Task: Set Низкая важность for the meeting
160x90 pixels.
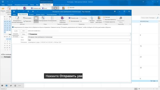Action: (109, 22)
